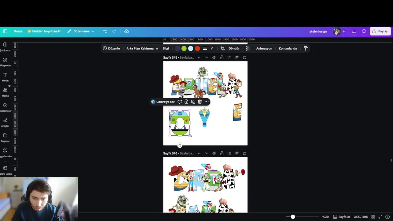
Task: Open Döndür flip menu
Action: [x=234, y=48]
